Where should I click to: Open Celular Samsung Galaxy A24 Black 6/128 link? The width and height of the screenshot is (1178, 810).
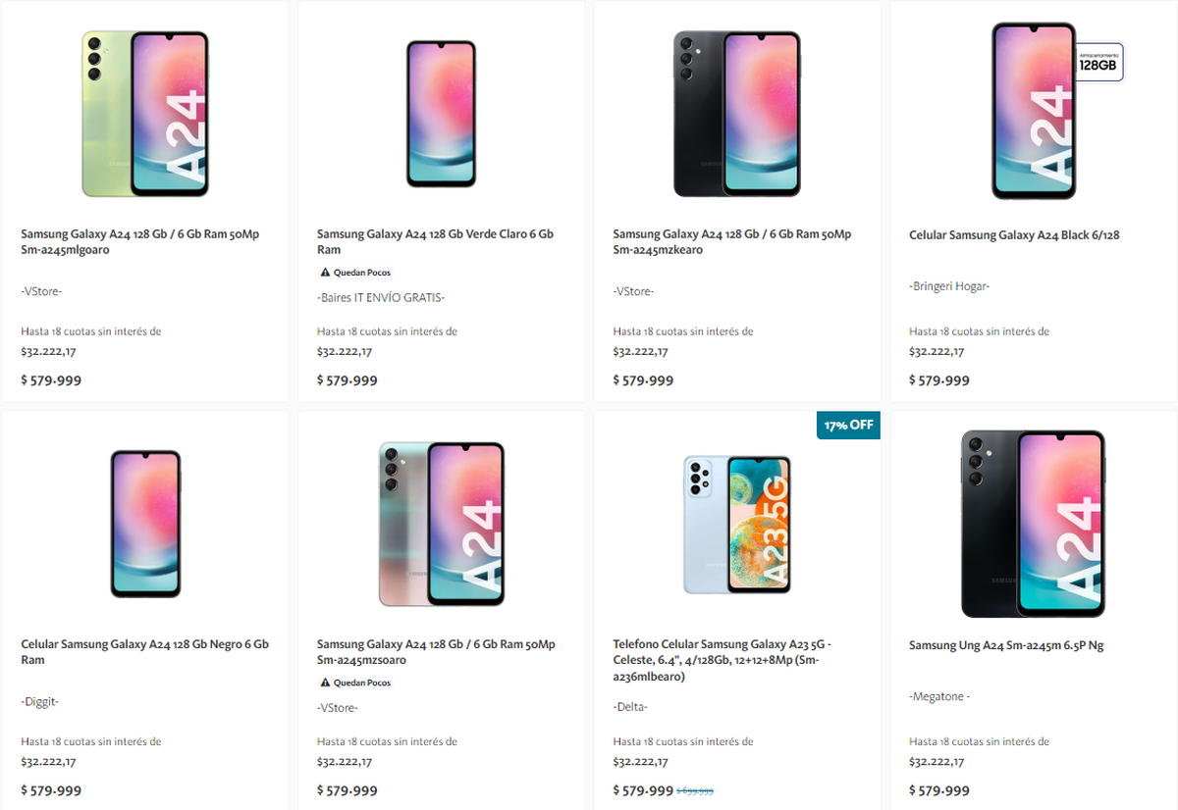pos(1014,235)
